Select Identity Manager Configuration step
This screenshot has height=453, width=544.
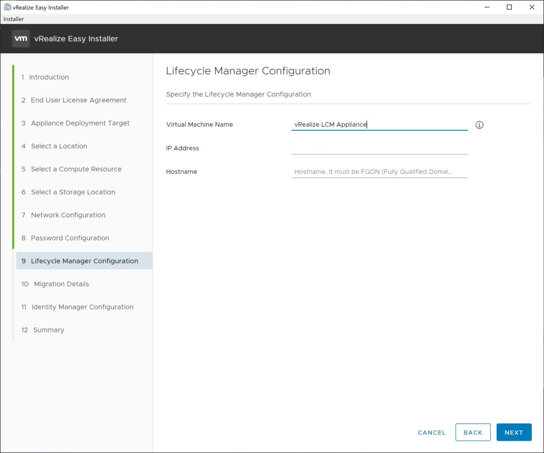coord(82,307)
